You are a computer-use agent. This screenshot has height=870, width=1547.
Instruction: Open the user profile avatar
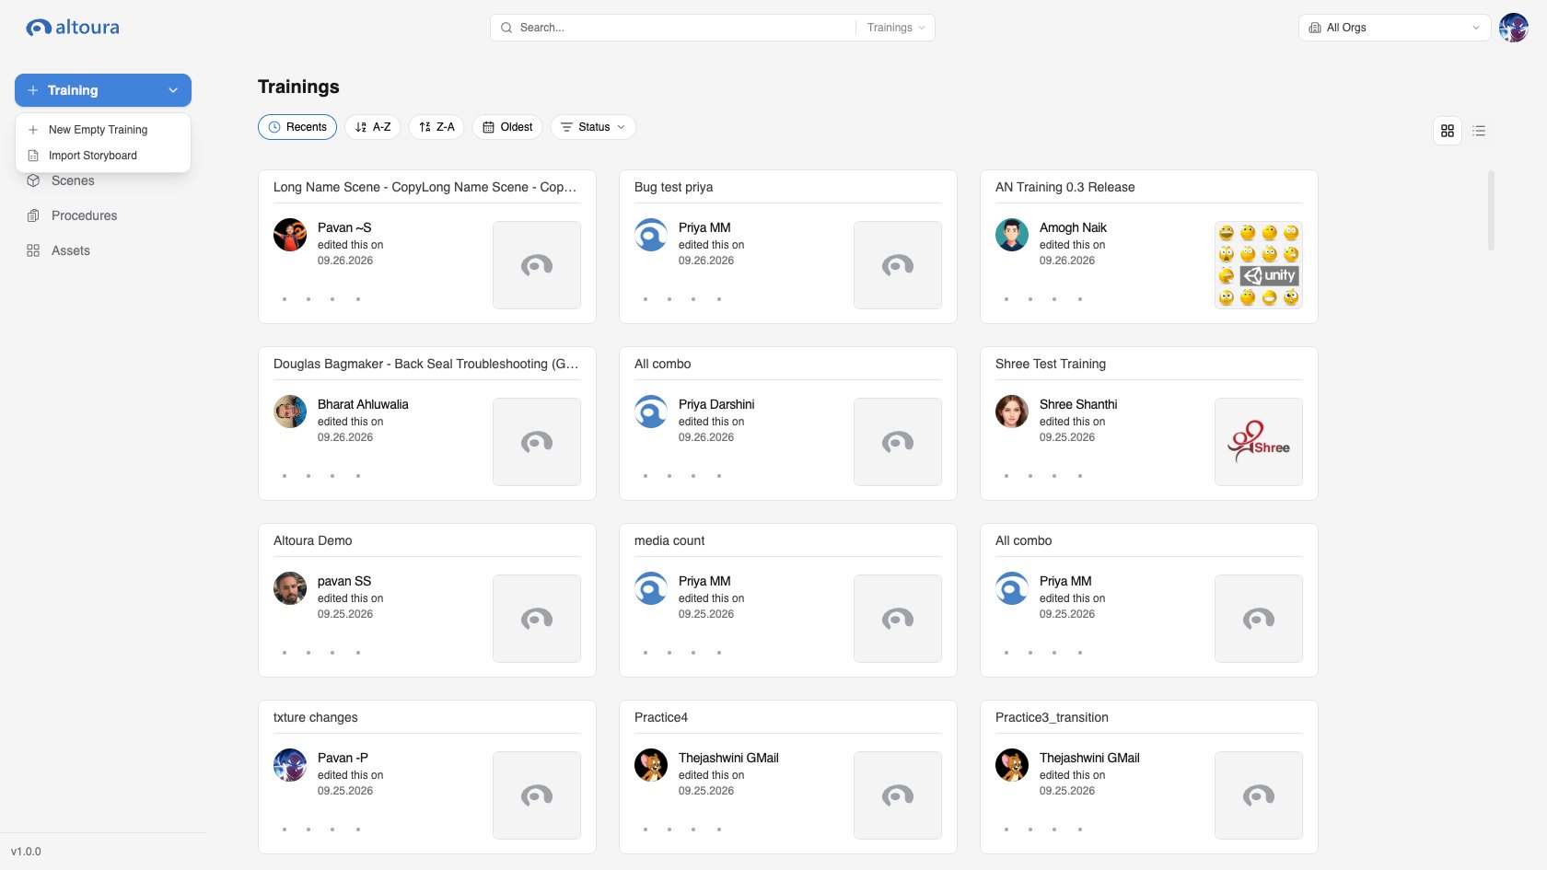click(1513, 28)
